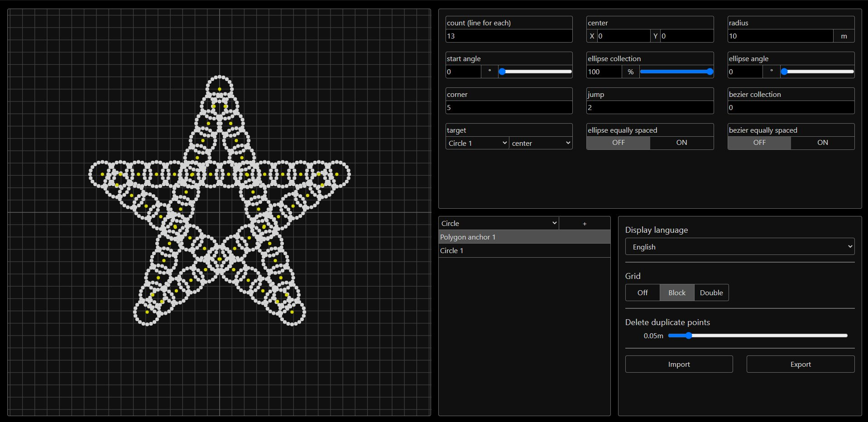Set ellipse equally spaced to ON
Viewport: 868px width, 422px height.
point(681,143)
